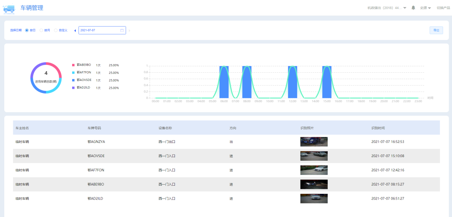Image resolution: width=452 pixels, height=217 pixels.
Task: Expand the 杭政储出 (2018) project dropdown
Action: [x=387, y=8]
